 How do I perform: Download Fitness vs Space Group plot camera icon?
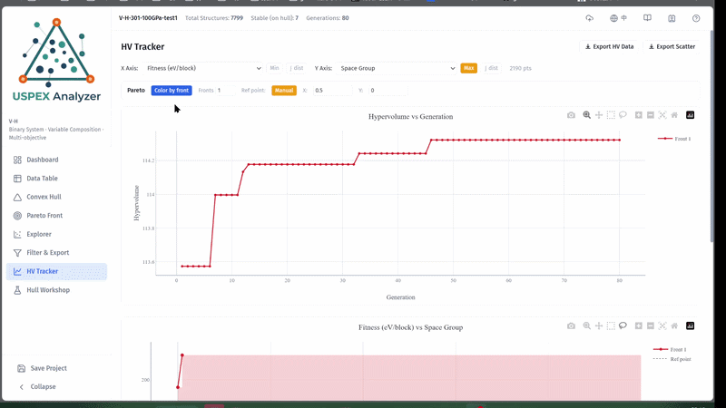pyautogui.click(x=571, y=326)
